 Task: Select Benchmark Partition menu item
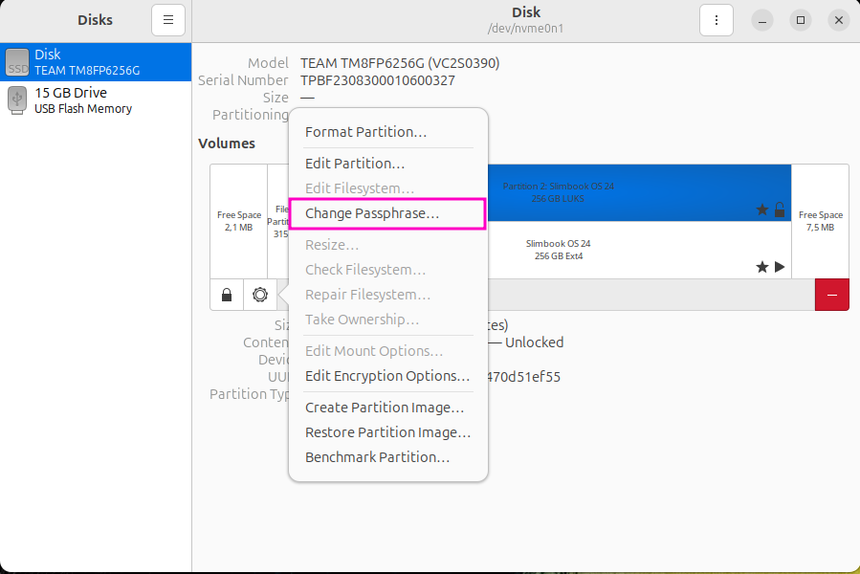[x=377, y=457]
